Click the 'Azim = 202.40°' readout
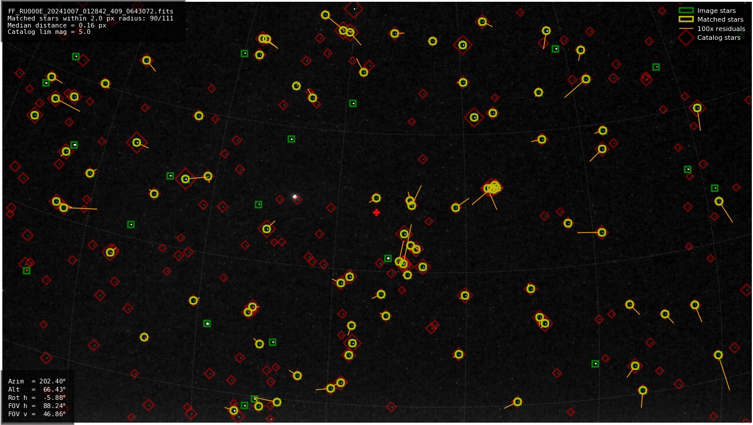Image resolution: width=753 pixels, height=425 pixels. click(x=37, y=381)
